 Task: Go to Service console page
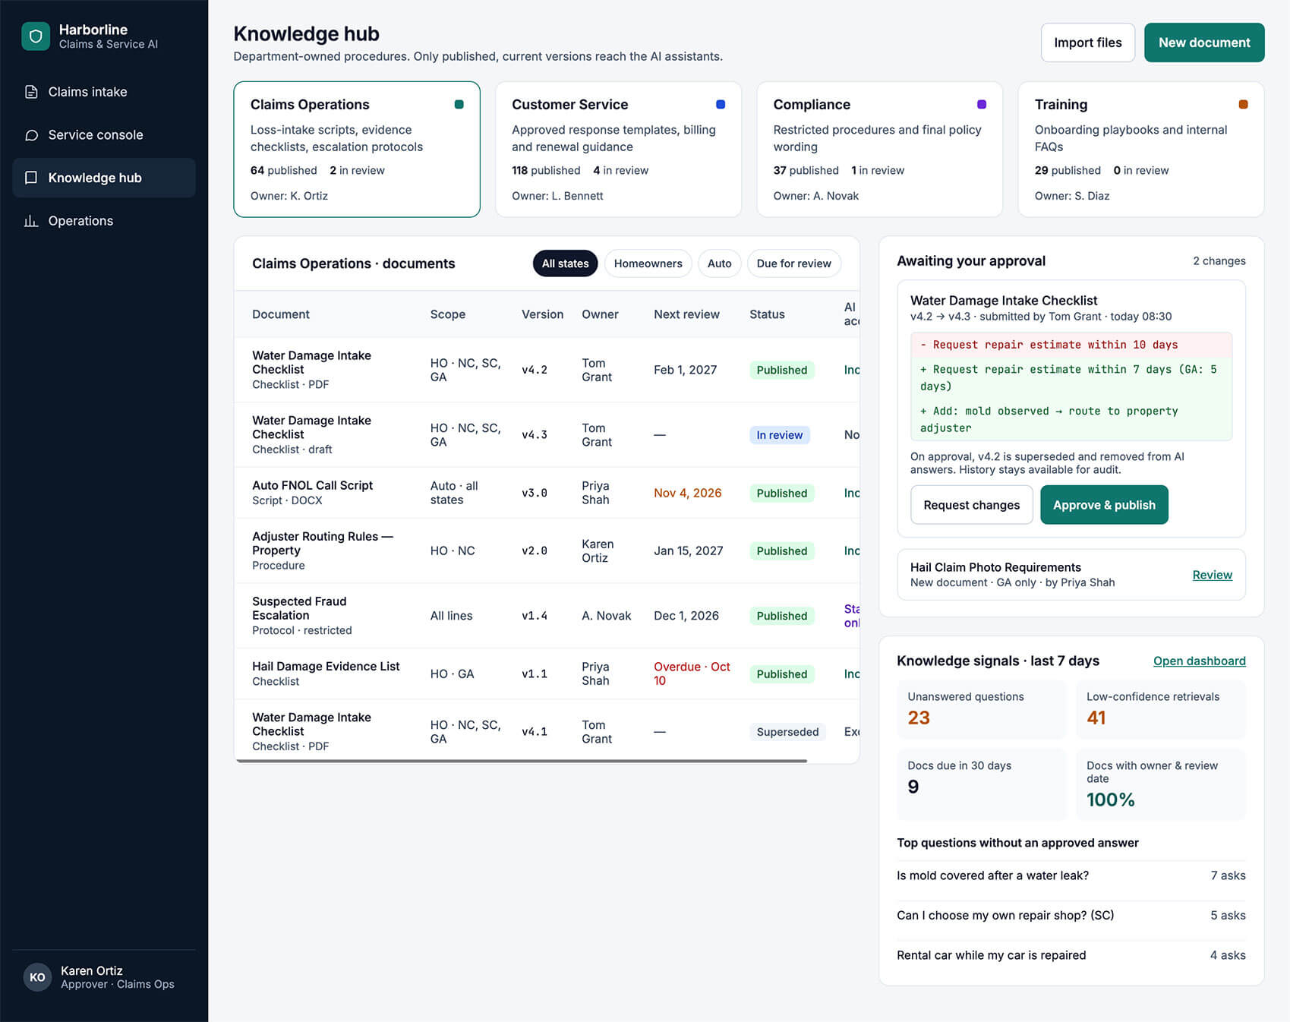click(104, 135)
